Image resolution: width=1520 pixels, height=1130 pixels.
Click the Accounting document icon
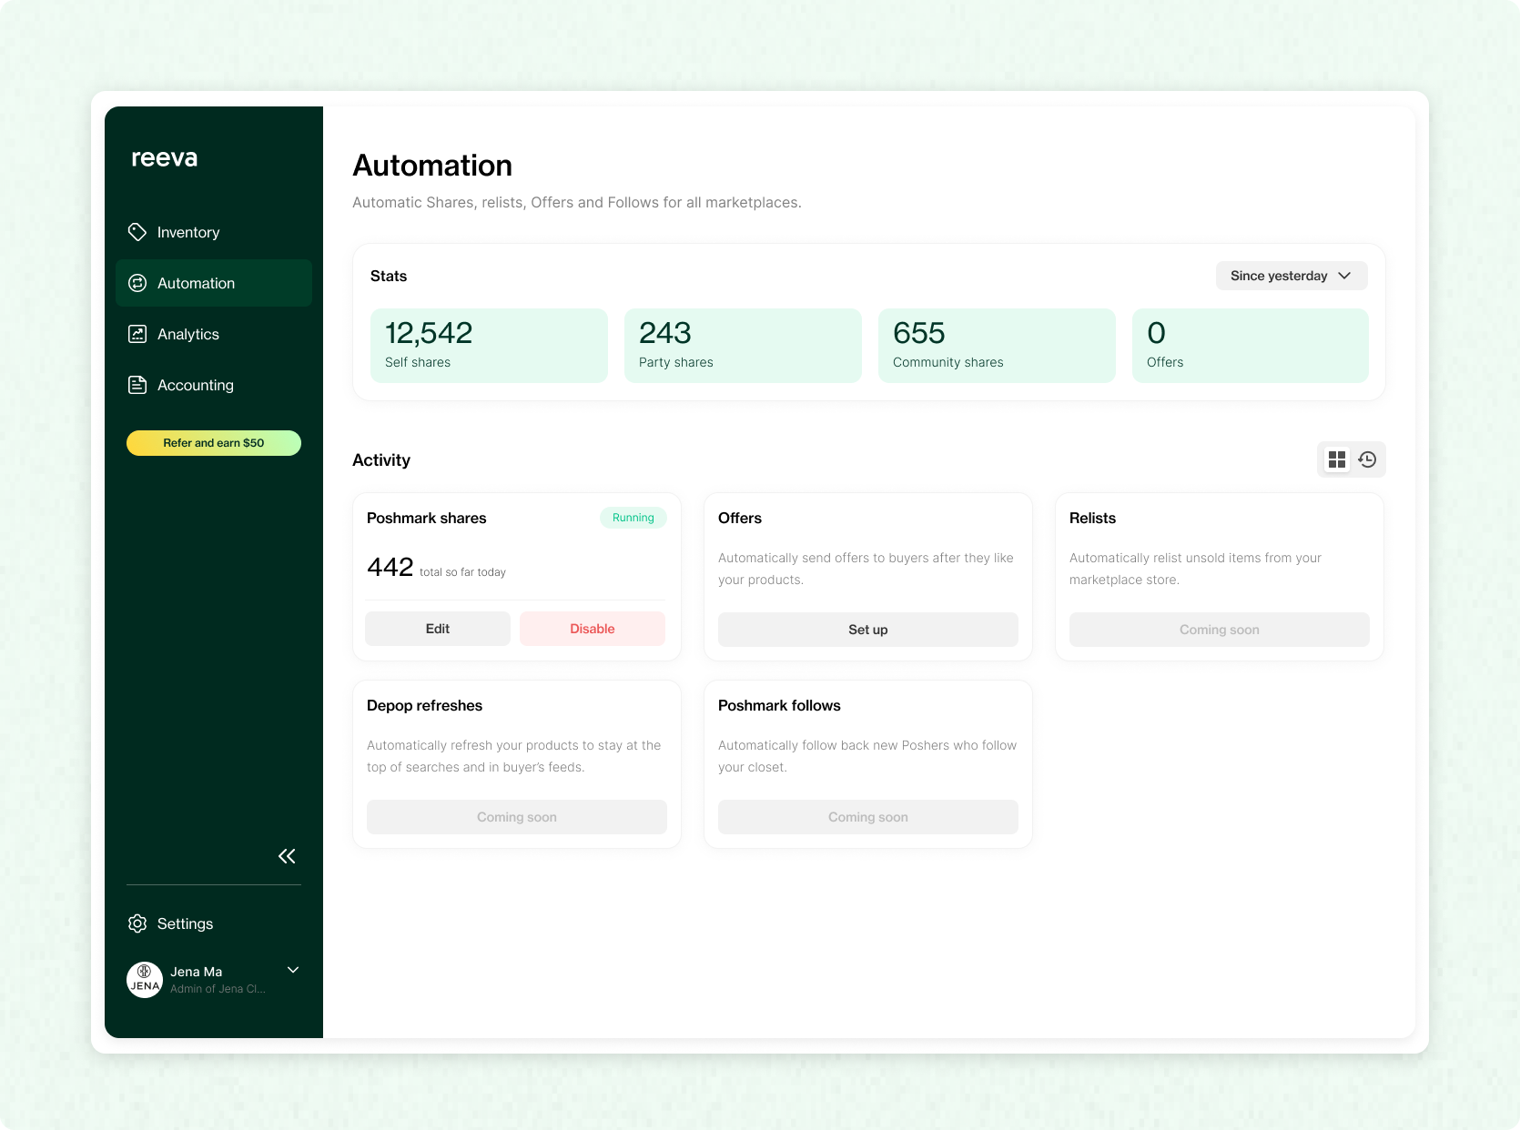point(137,385)
